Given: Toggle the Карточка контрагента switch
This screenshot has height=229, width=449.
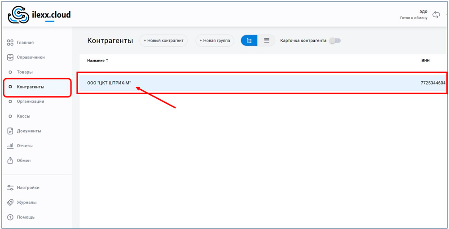Looking at the screenshot, I should pos(335,40).
